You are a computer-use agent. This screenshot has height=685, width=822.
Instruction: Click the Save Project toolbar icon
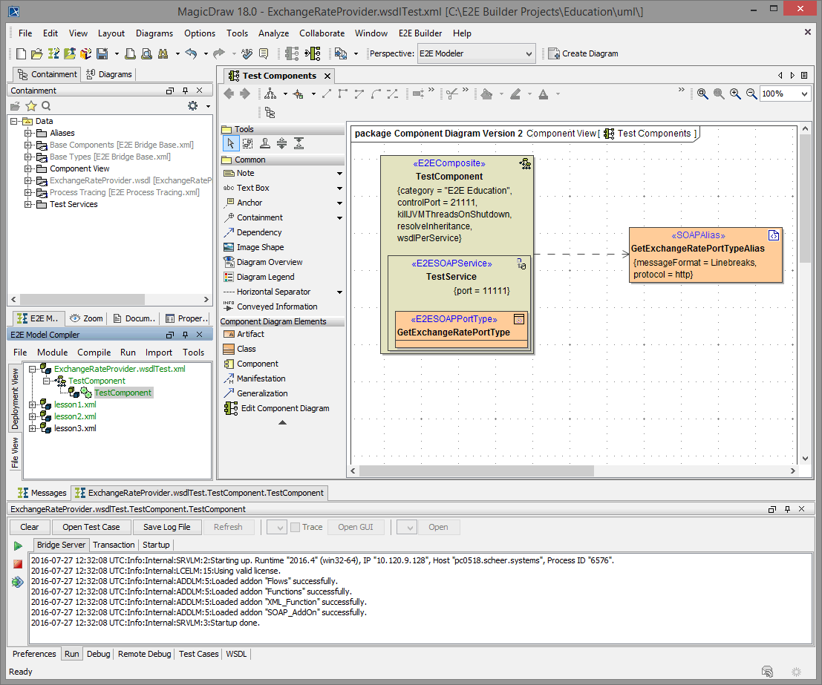point(101,53)
